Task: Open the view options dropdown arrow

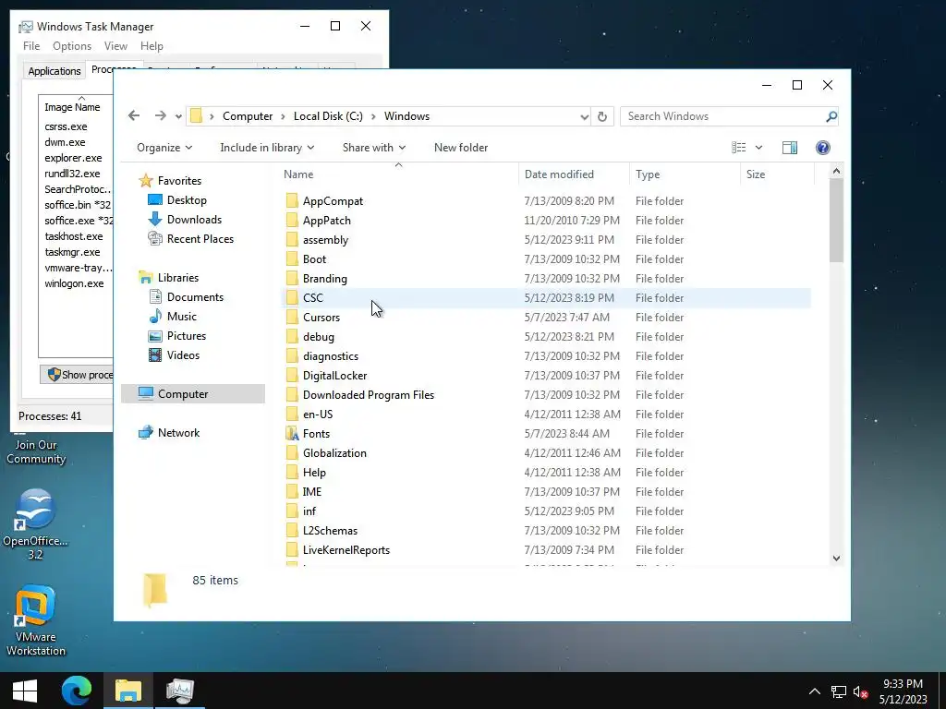Action: pos(758,148)
